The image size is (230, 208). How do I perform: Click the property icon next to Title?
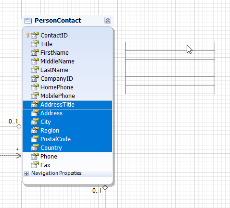point(35,44)
